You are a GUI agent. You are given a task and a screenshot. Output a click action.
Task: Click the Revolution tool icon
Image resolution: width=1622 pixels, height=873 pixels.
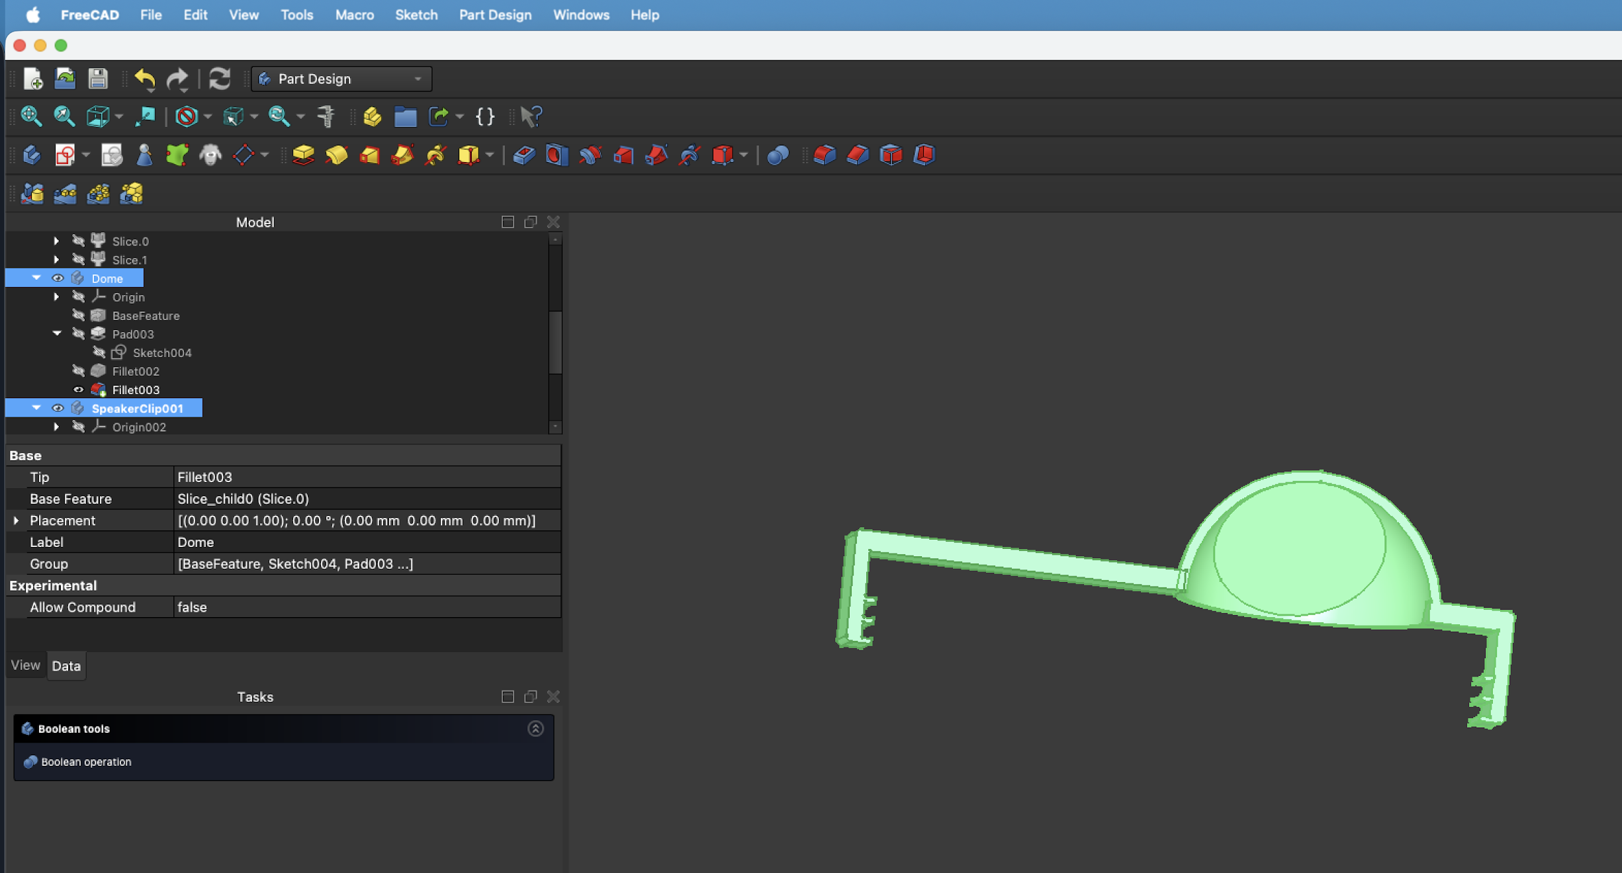pos(336,155)
